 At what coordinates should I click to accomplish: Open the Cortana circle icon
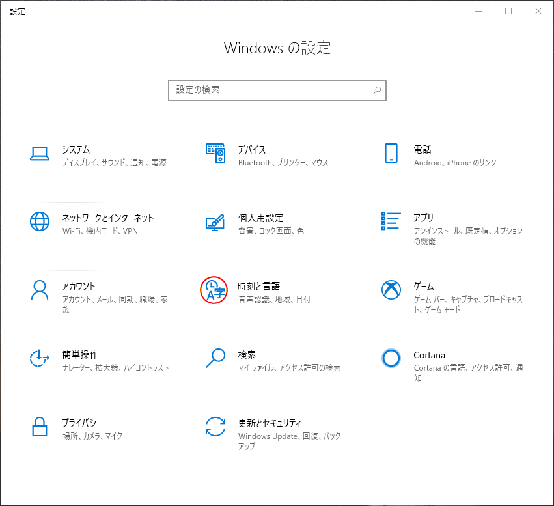pyautogui.click(x=391, y=358)
